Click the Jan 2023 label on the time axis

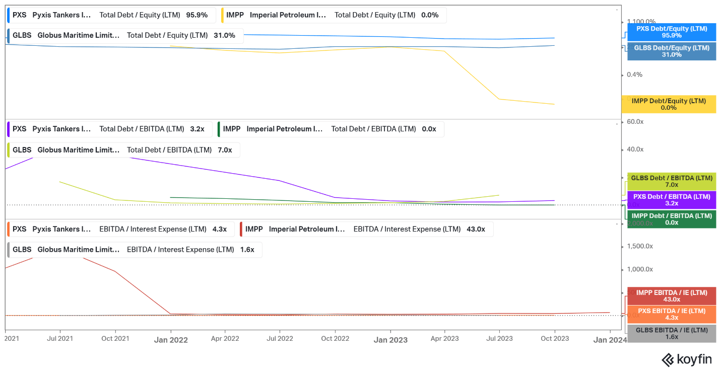tap(390, 340)
